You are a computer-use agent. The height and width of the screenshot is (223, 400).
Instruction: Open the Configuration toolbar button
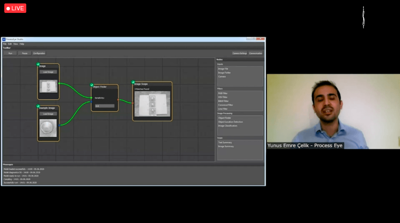tap(39, 53)
